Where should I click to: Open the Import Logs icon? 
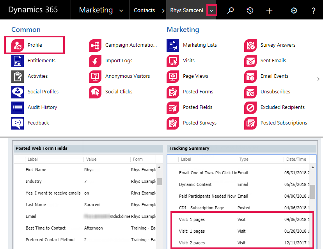tap(95, 61)
